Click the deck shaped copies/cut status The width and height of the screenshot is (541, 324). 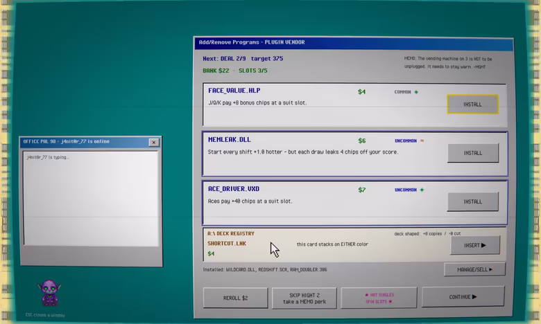pos(427,233)
